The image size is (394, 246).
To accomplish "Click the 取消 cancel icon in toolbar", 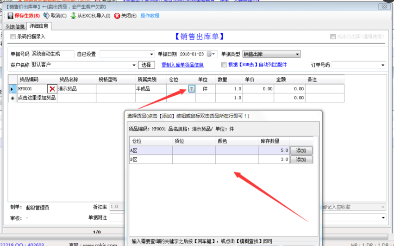I will pyautogui.click(x=46, y=16).
